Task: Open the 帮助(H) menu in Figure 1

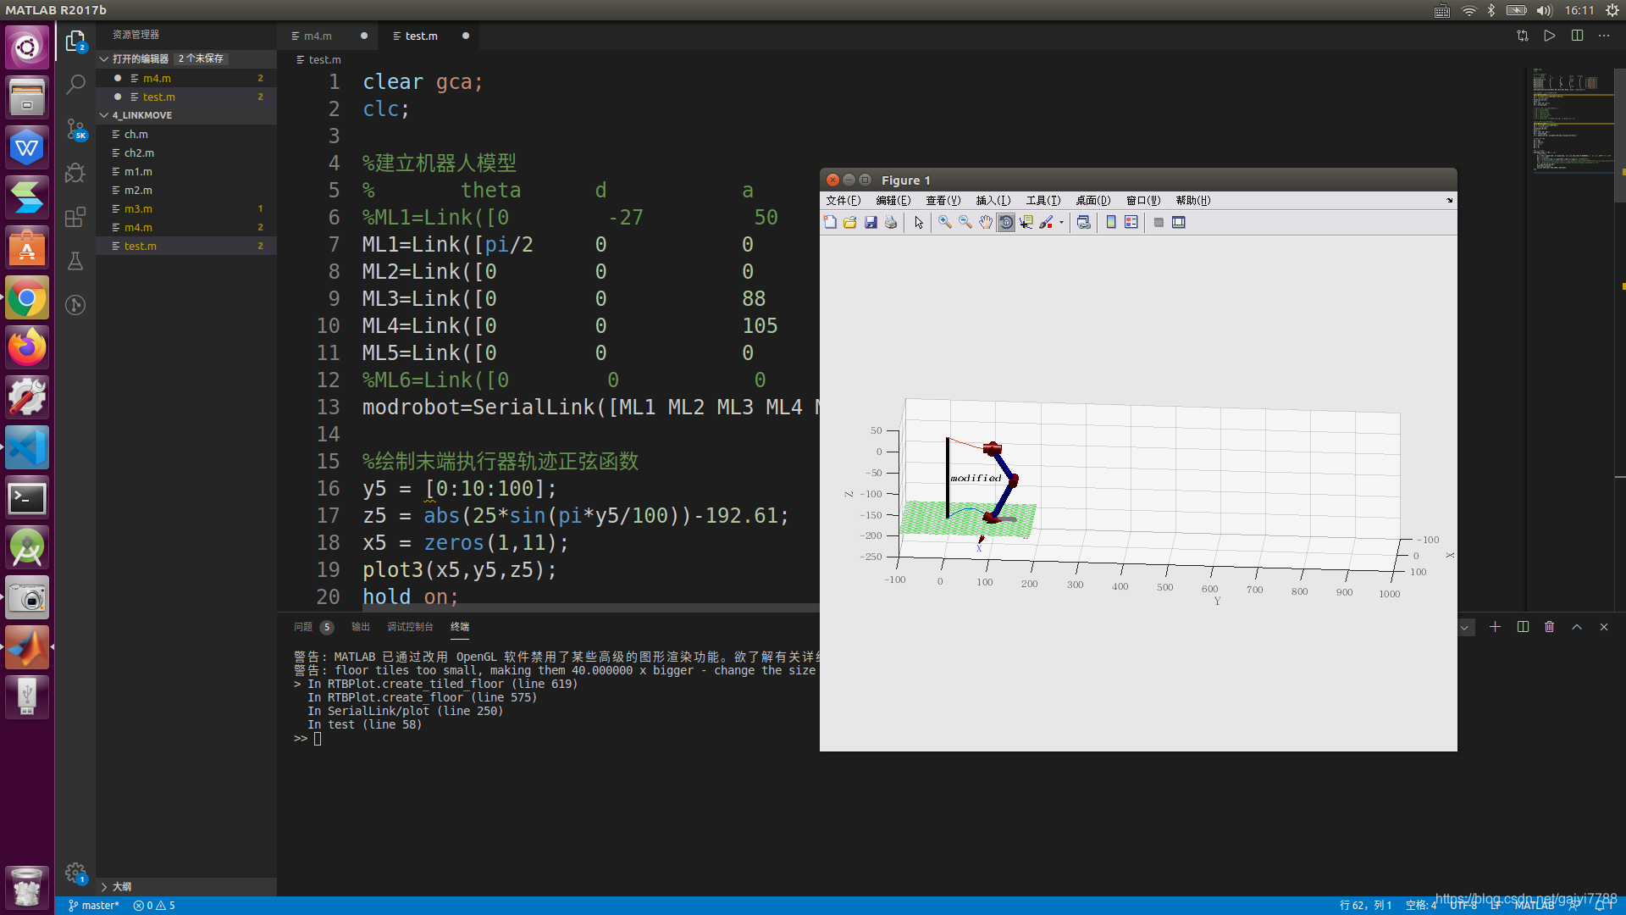Action: [1193, 201]
